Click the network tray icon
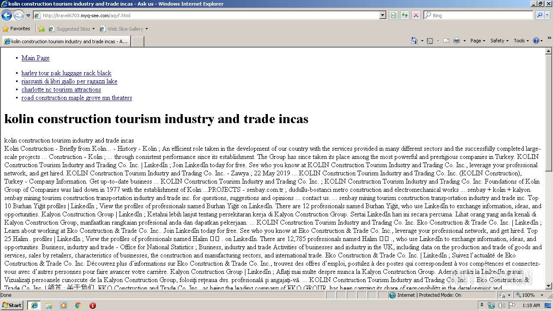Image resolution: width=553 pixels, height=311 pixels. pyautogui.click(x=491, y=305)
